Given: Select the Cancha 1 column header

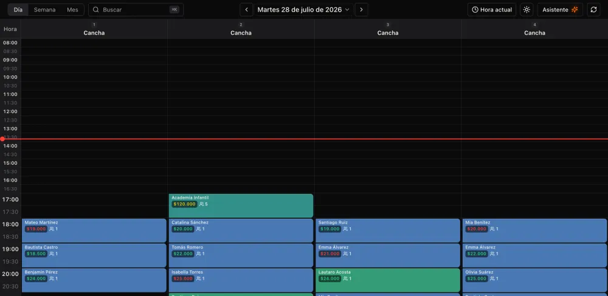Looking at the screenshot, I should (94, 29).
